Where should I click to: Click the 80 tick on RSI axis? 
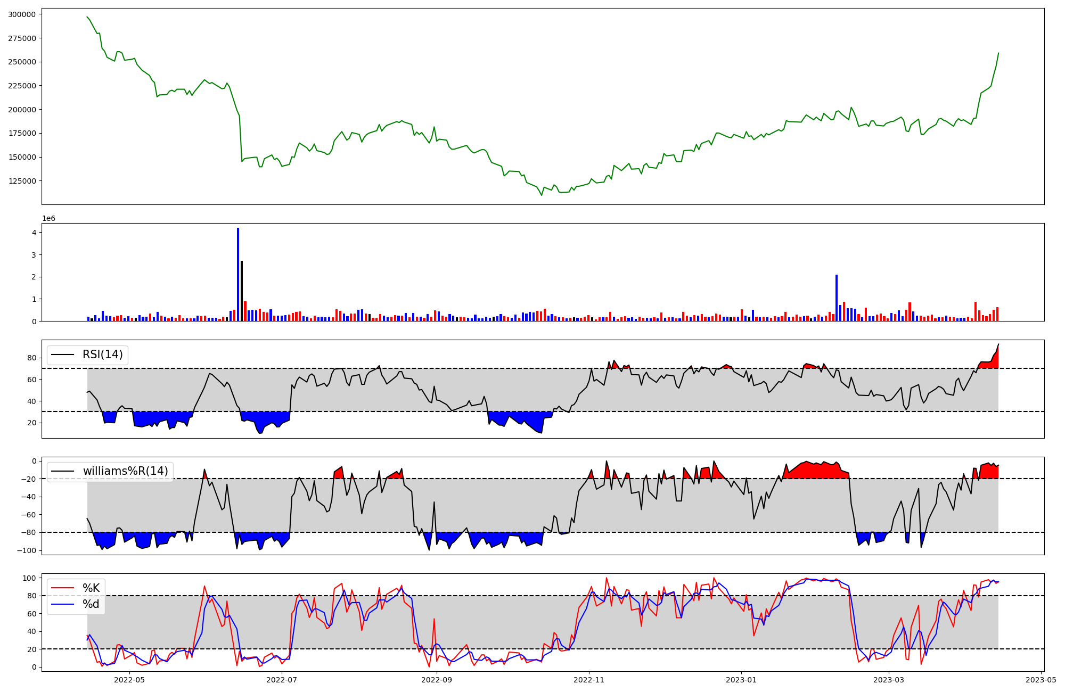click(x=32, y=358)
